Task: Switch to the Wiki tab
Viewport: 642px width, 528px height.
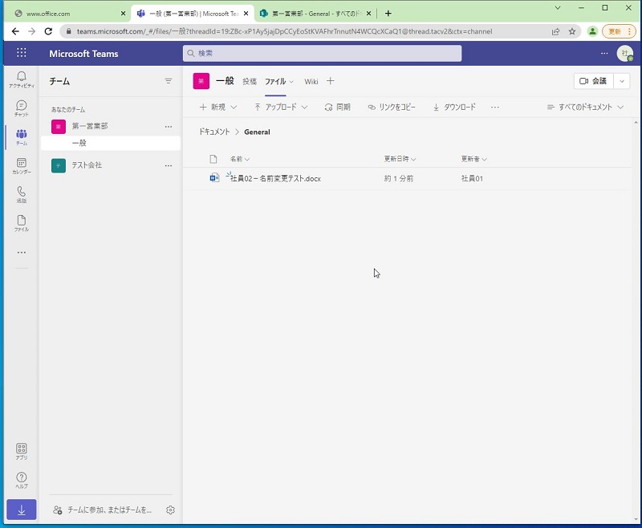Action: pyautogui.click(x=311, y=82)
